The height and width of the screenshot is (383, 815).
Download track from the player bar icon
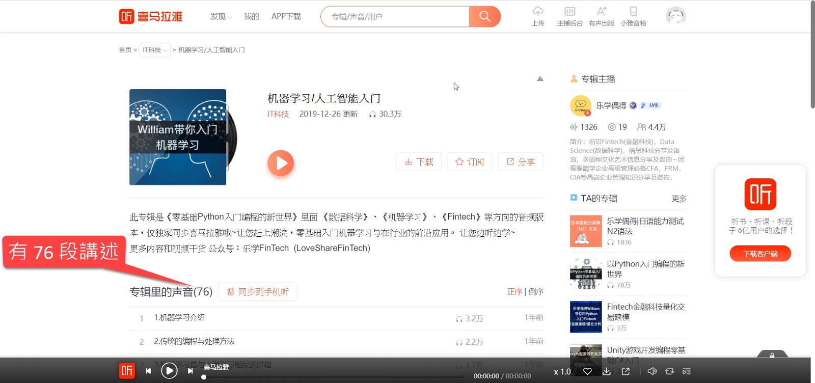(607, 371)
